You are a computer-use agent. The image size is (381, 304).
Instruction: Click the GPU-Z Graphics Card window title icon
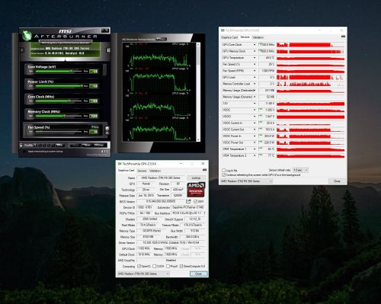[120, 164]
